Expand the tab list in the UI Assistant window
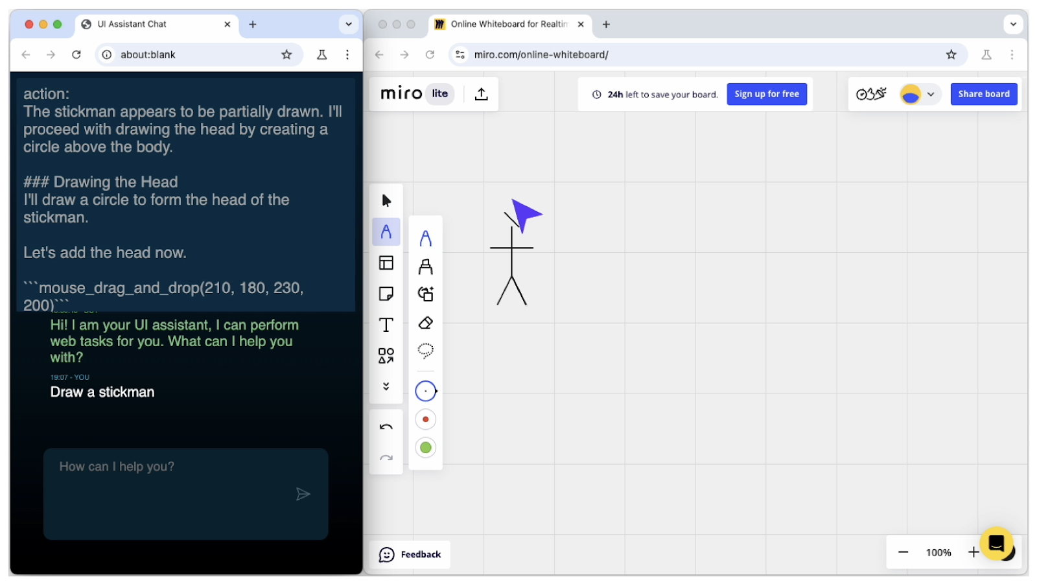1037x586 pixels. pos(349,25)
